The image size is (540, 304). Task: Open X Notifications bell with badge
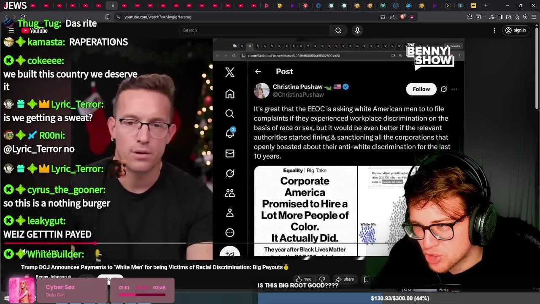coord(230,133)
